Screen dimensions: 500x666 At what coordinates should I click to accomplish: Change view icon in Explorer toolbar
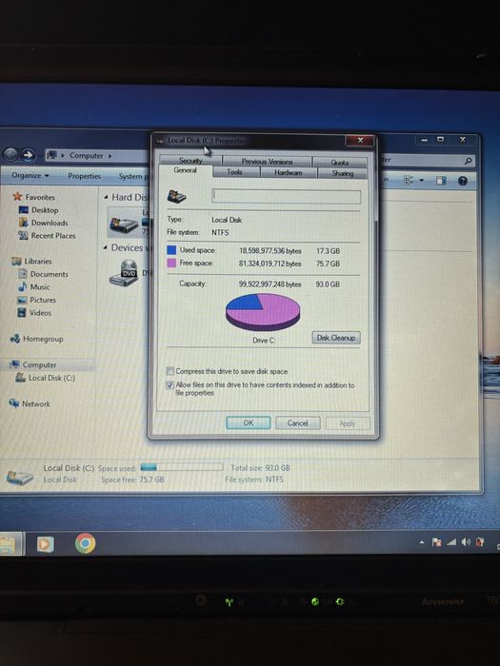click(x=409, y=181)
